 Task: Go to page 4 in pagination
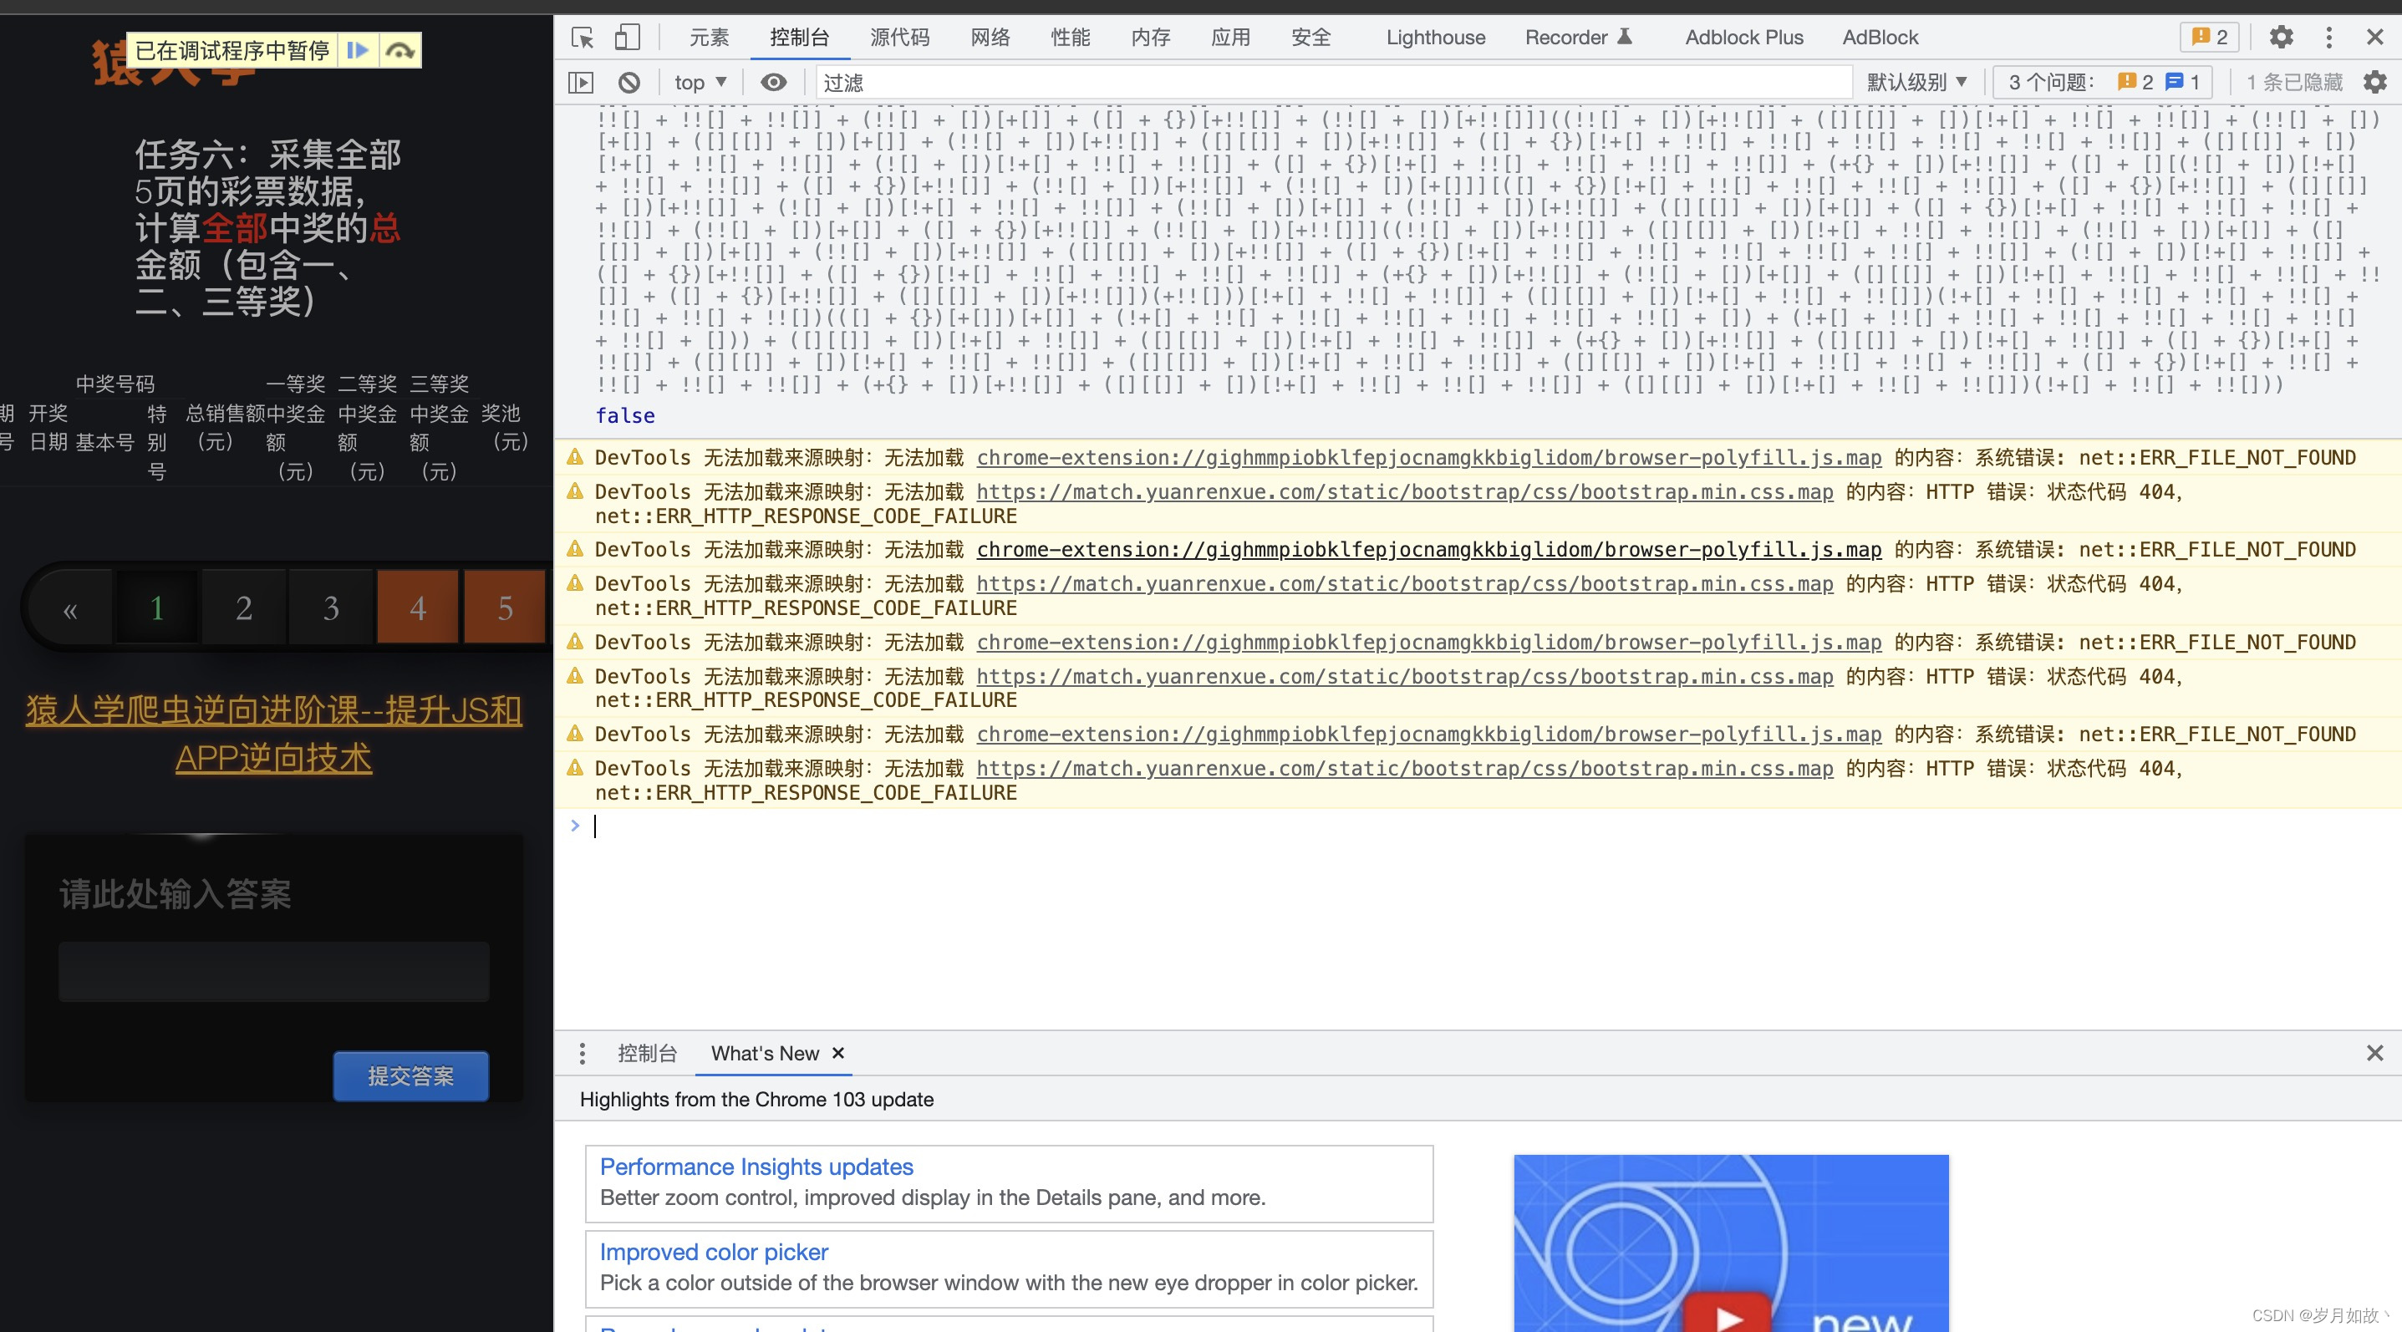(x=418, y=608)
